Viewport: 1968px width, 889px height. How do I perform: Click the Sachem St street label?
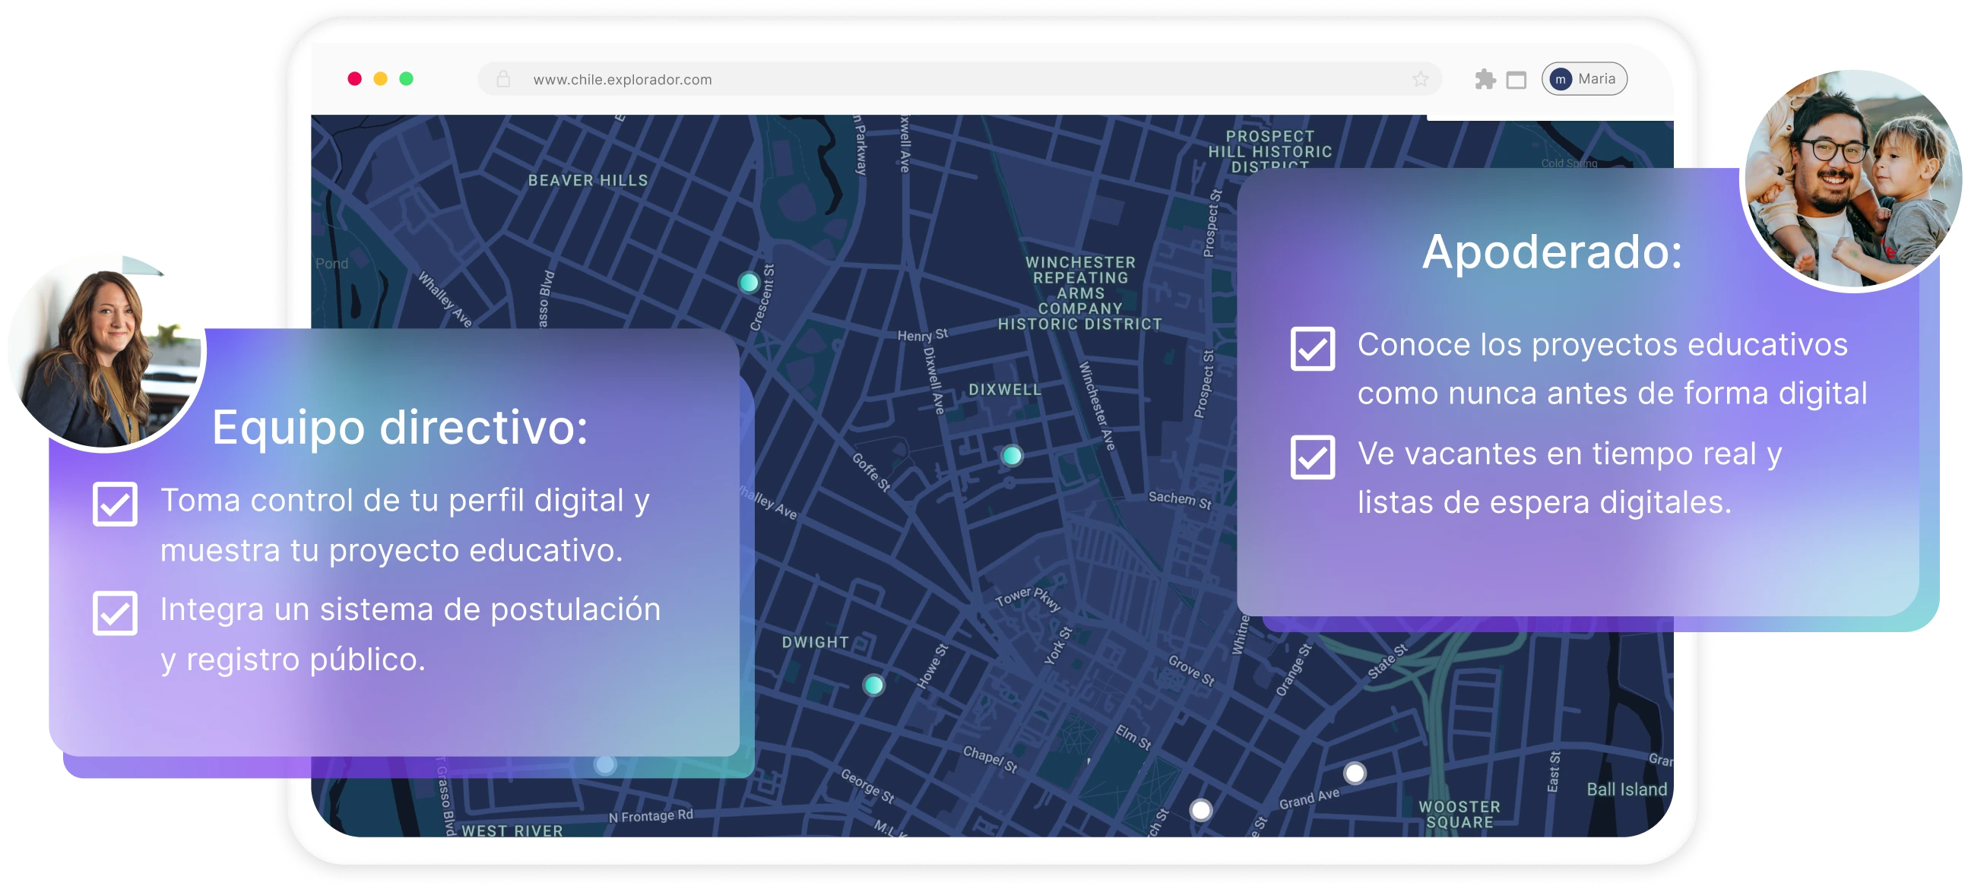(x=1180, y=499)
